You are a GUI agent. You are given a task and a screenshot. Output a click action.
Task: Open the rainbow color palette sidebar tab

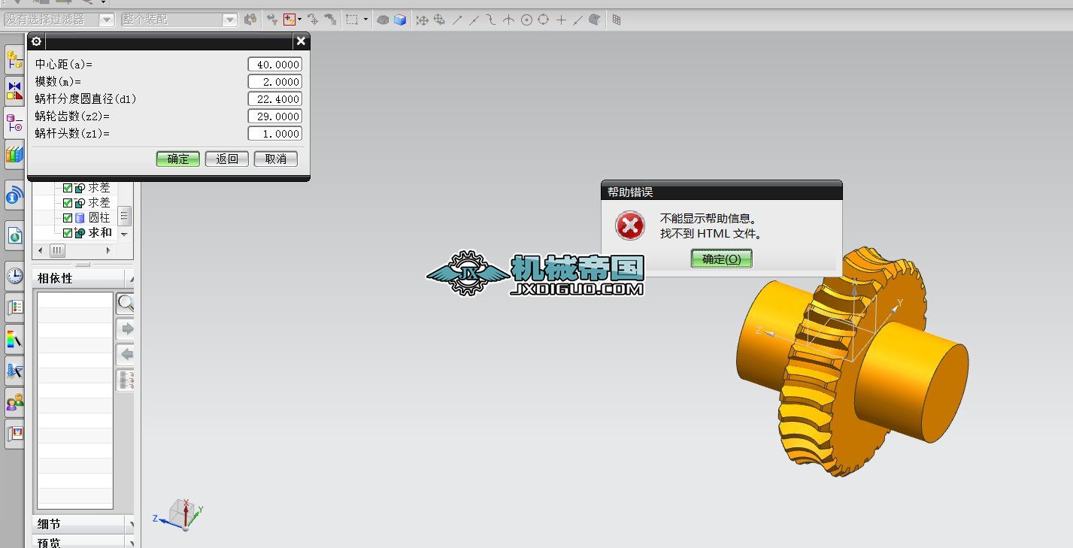coord(14,339)
